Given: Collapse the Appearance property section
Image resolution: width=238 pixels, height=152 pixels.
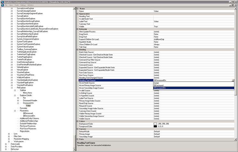Looking at the screenshot, I should [x=77, y=14].
